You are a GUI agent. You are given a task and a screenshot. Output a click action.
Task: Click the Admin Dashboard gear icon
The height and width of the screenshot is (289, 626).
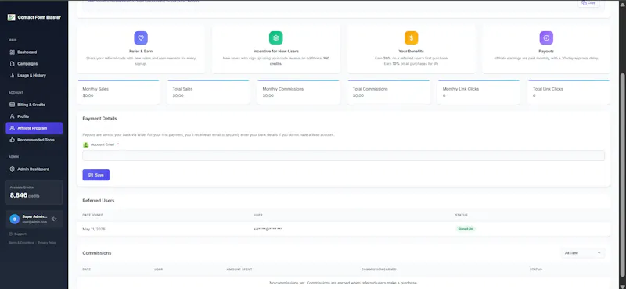click(x=12, y=169)
